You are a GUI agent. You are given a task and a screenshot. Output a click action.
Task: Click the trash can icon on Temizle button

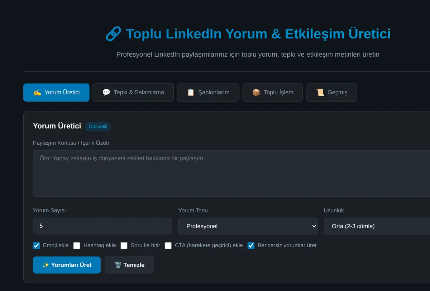[118, 265]
